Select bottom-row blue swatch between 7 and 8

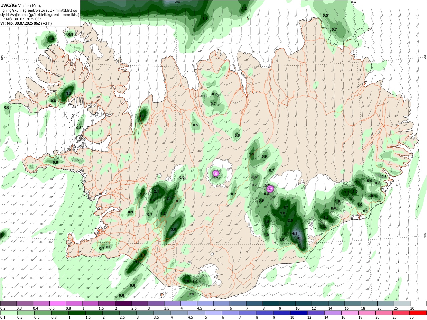pos(248,313)
